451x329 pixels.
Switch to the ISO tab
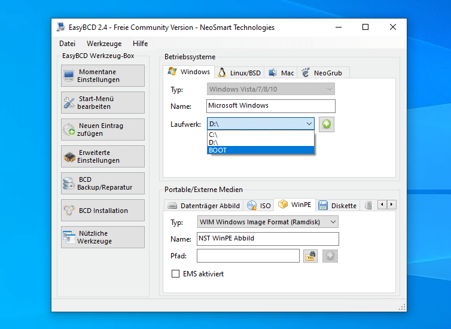[x=259, y=206]
